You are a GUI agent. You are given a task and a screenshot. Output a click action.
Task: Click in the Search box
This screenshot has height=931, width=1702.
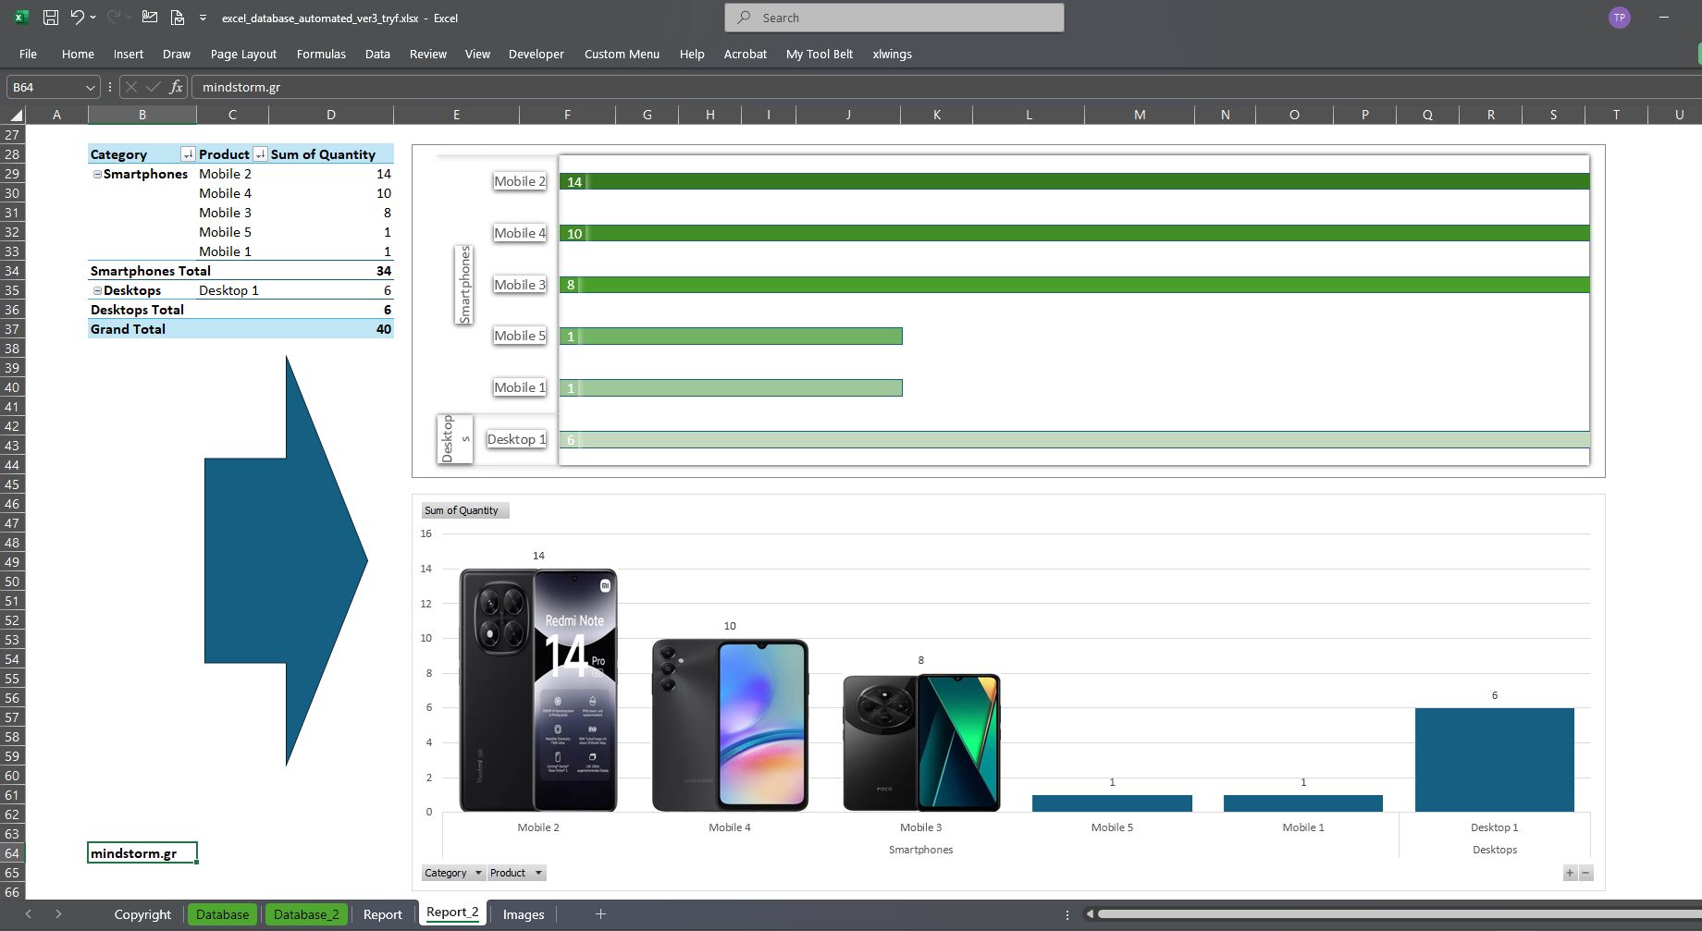tap(894, 18)
